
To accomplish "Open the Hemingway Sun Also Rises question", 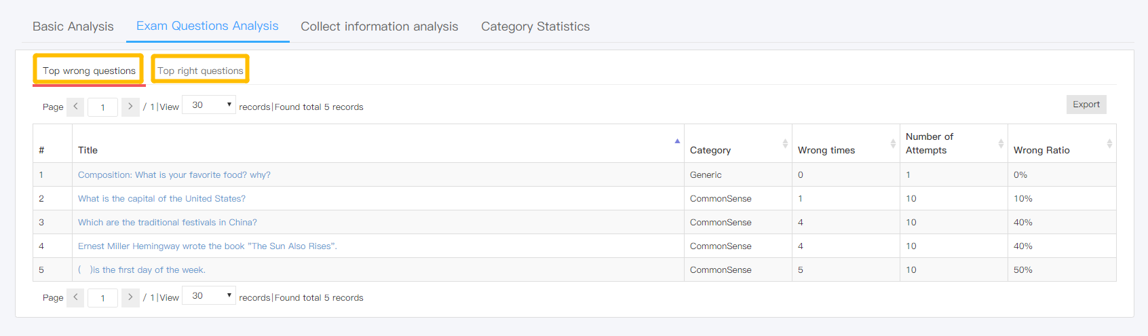I will (207, 246).
